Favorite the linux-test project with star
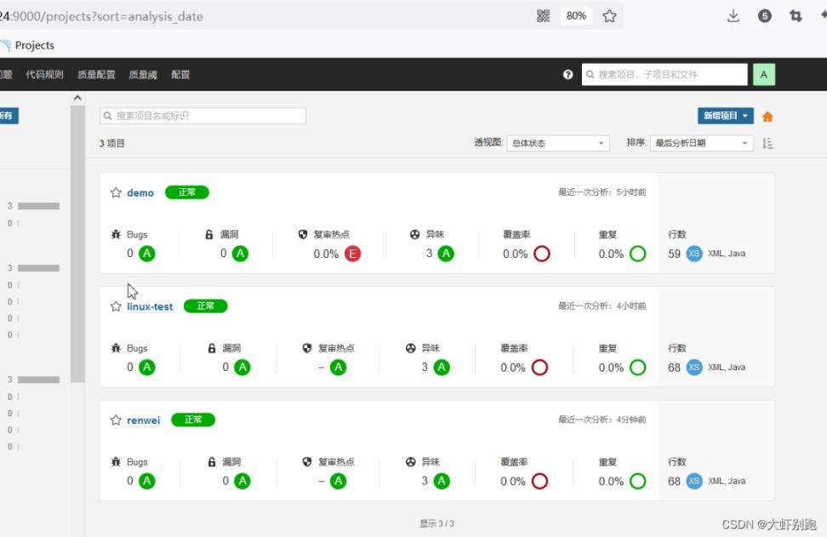Image resolution: width=827 pixels, height=537 pixels. tap(116, 306)
